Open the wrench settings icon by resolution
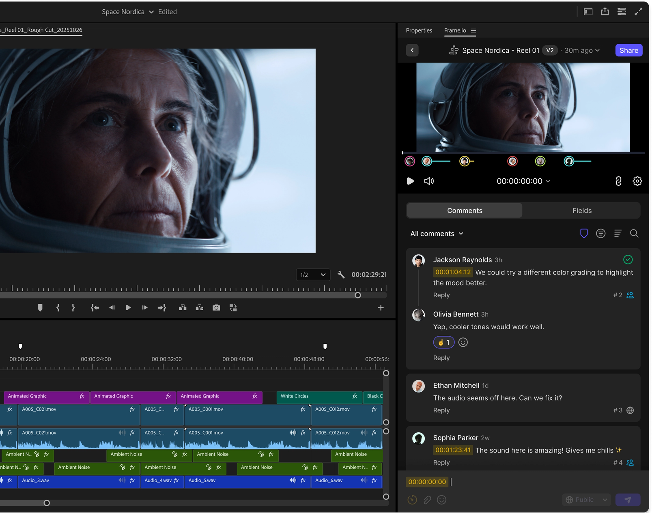652x513 pixels. (x=341, y=275)
